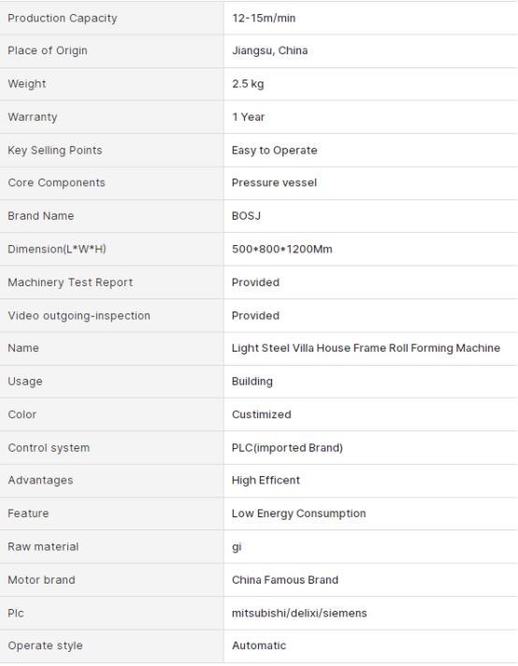This screenshot has height=666, width=518.
Task: Select the Building usage value
Action: point(252,382)
